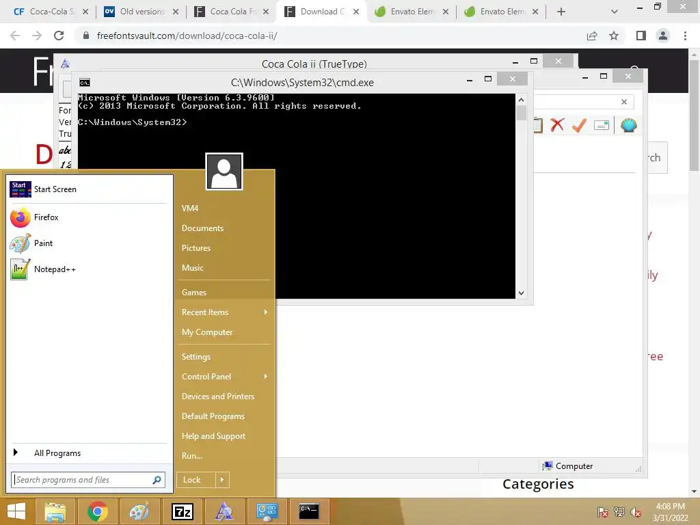This screenshot has height=525, width=700.
Task: Click the muted speaker tray icon
Action: point(636,512)
